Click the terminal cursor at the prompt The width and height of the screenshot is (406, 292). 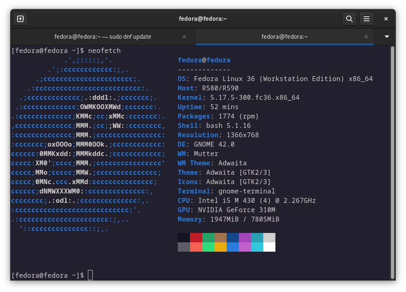click(90, 275)
